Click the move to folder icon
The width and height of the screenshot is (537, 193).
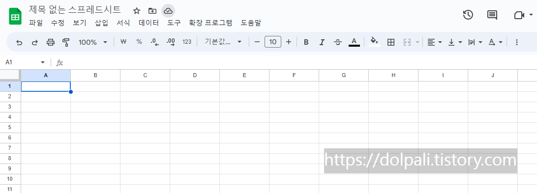[x=152, y=11]
